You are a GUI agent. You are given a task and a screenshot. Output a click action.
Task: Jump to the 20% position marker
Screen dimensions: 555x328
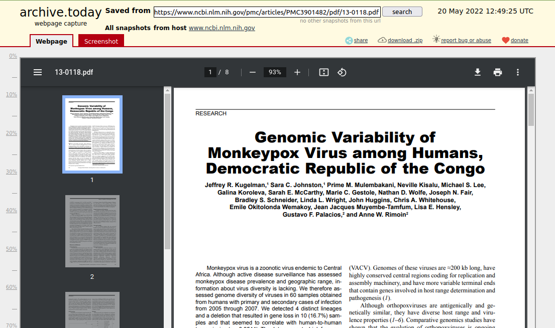(x=12, y=133)
